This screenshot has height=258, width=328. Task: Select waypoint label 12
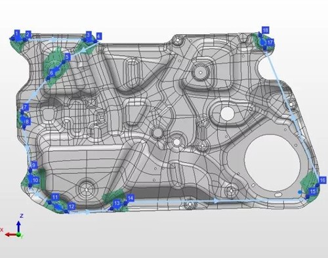72,206
